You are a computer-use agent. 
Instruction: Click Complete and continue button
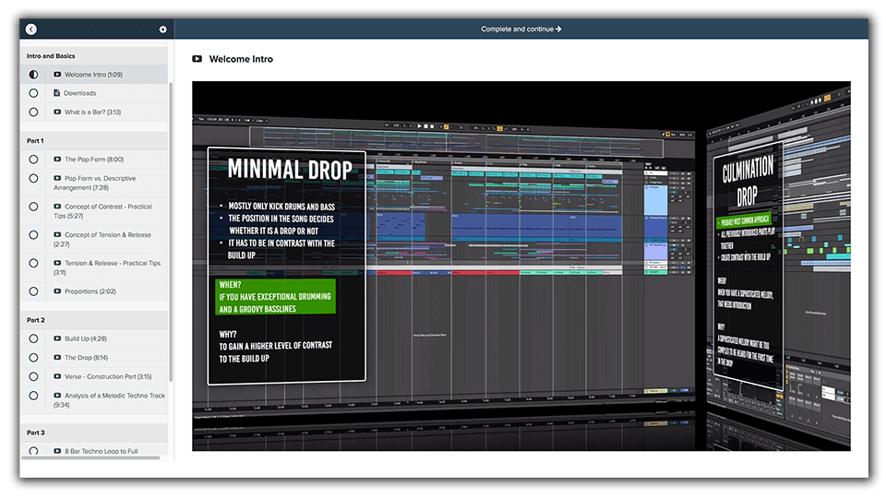coord(521,30)
